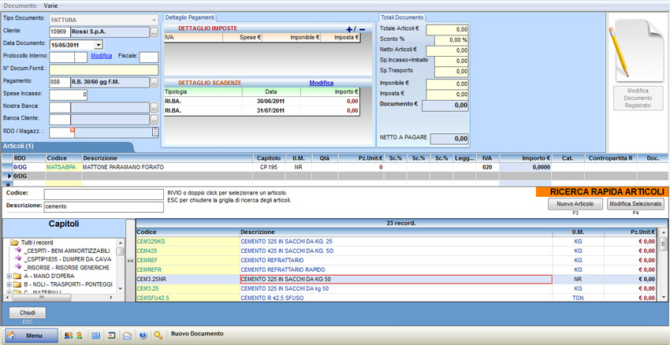Click the blue help question mark icon

[x=143, y=336]
